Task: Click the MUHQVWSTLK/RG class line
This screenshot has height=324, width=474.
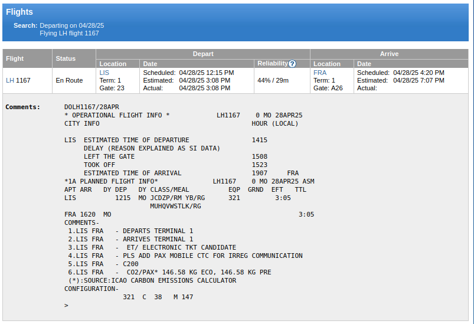Action: tap(175, 206)
